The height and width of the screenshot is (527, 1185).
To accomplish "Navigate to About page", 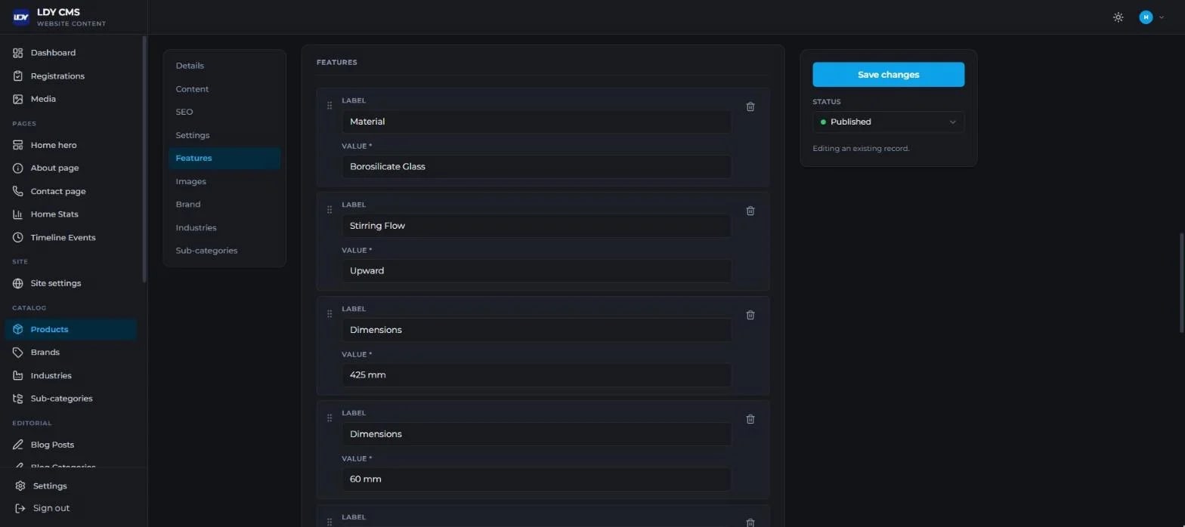I will (71, 168).
